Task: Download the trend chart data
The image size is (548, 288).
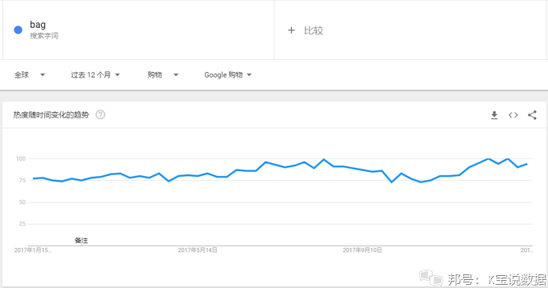Action: pos(494,115)
